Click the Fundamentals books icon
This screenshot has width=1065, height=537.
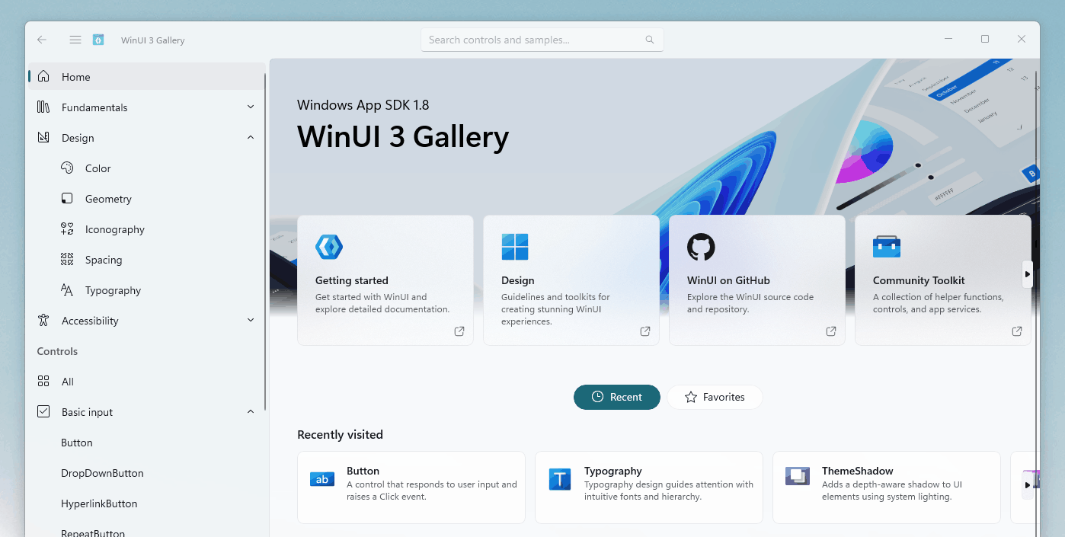pos(43,107)
